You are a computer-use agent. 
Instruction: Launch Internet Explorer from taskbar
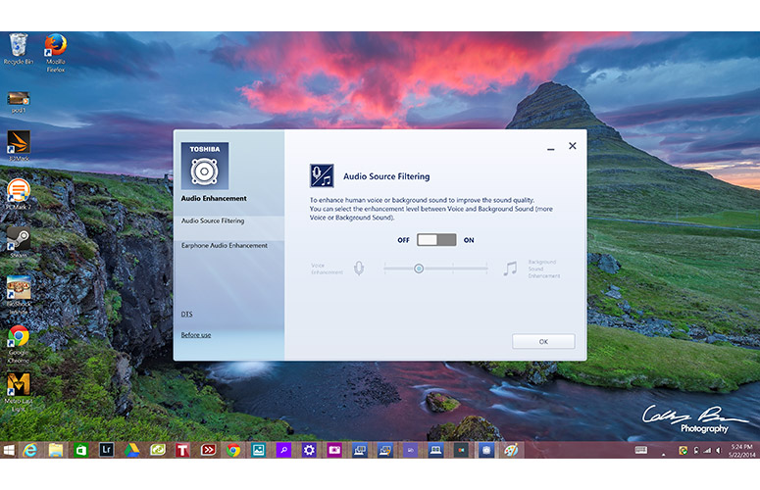pyautogui.click(x=30, y=450)
